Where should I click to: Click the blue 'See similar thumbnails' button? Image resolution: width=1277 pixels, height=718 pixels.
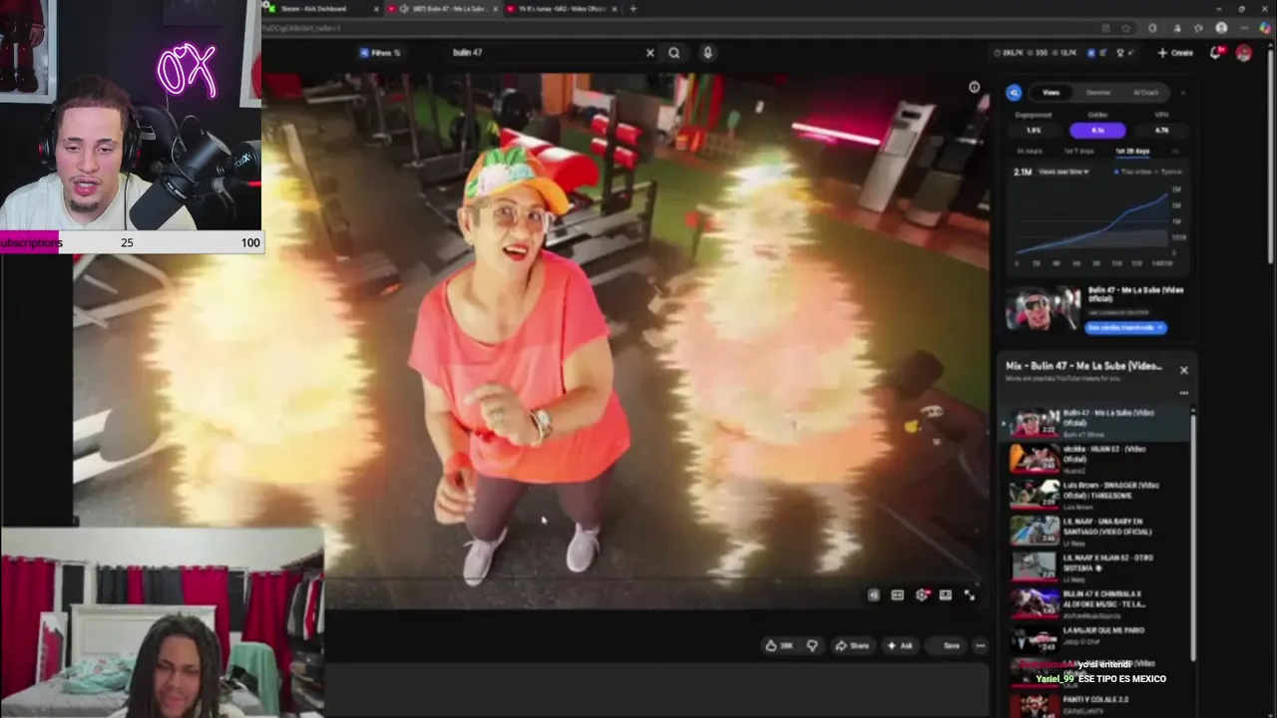pyautogui.click(x=1125, y=327)
